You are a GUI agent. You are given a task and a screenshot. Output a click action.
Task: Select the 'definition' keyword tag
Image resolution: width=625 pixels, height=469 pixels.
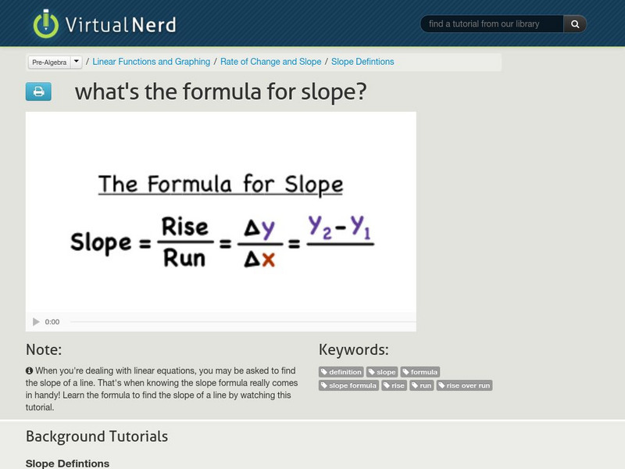(342, 372)
